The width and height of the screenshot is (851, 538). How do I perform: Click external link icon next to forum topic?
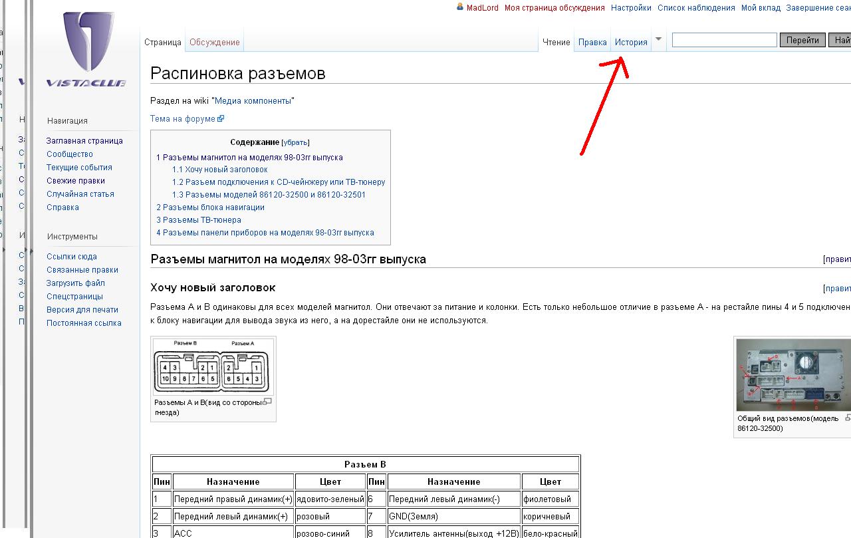(221, 119)
